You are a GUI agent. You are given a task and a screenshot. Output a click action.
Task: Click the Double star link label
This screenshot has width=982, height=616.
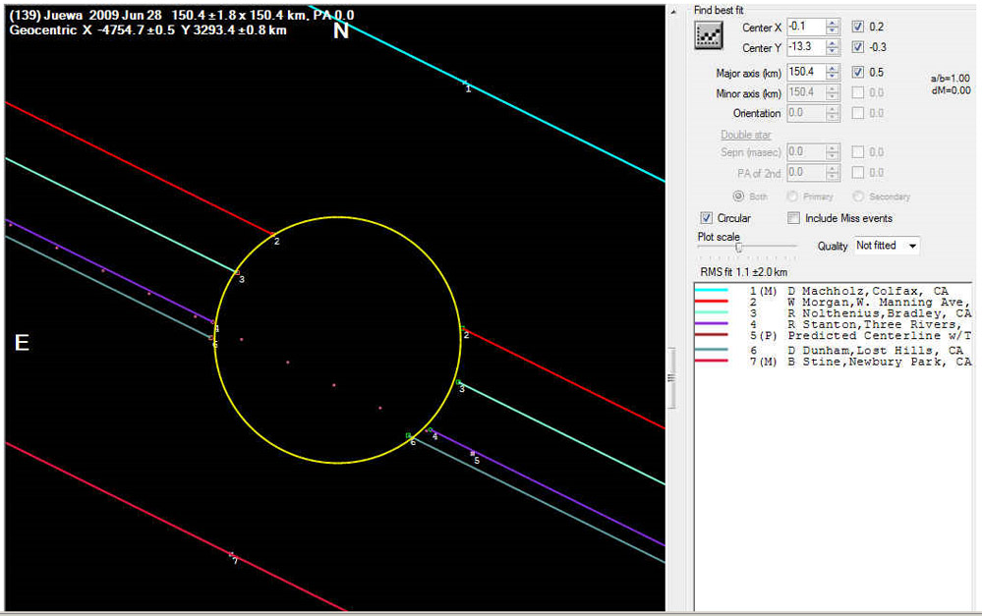pos(746,135)
